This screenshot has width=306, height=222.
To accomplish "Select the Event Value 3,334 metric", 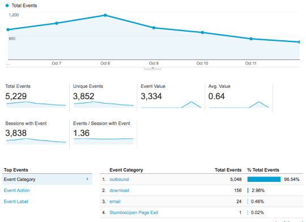I will coord(171,97).
